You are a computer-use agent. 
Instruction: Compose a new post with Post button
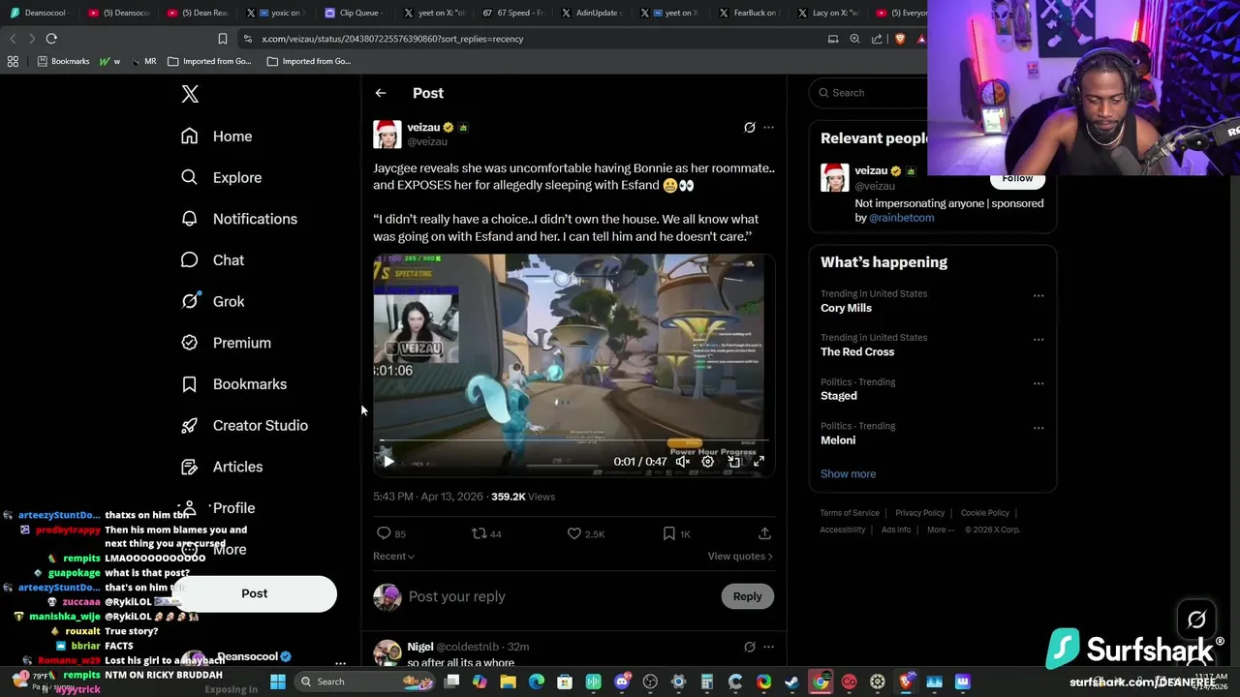[255, 593]
